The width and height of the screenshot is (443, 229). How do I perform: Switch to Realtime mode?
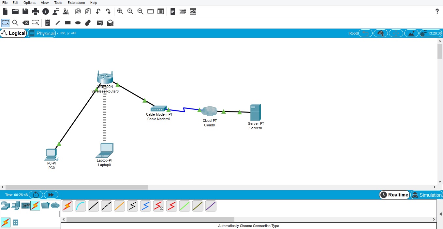point(394,195)
